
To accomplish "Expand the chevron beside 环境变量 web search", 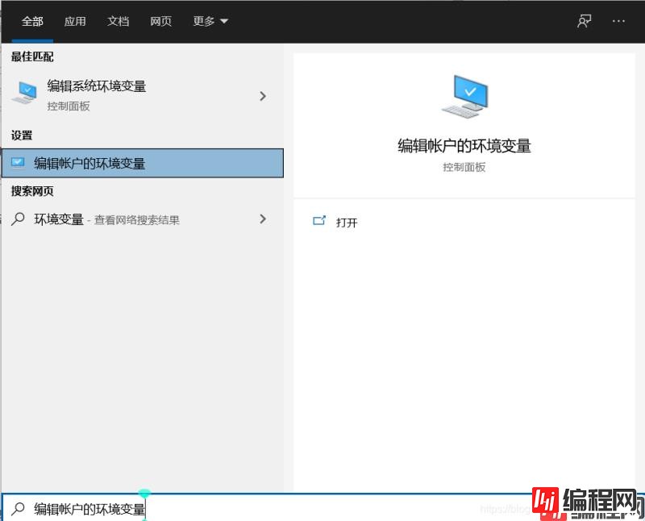I will [262, 219].
